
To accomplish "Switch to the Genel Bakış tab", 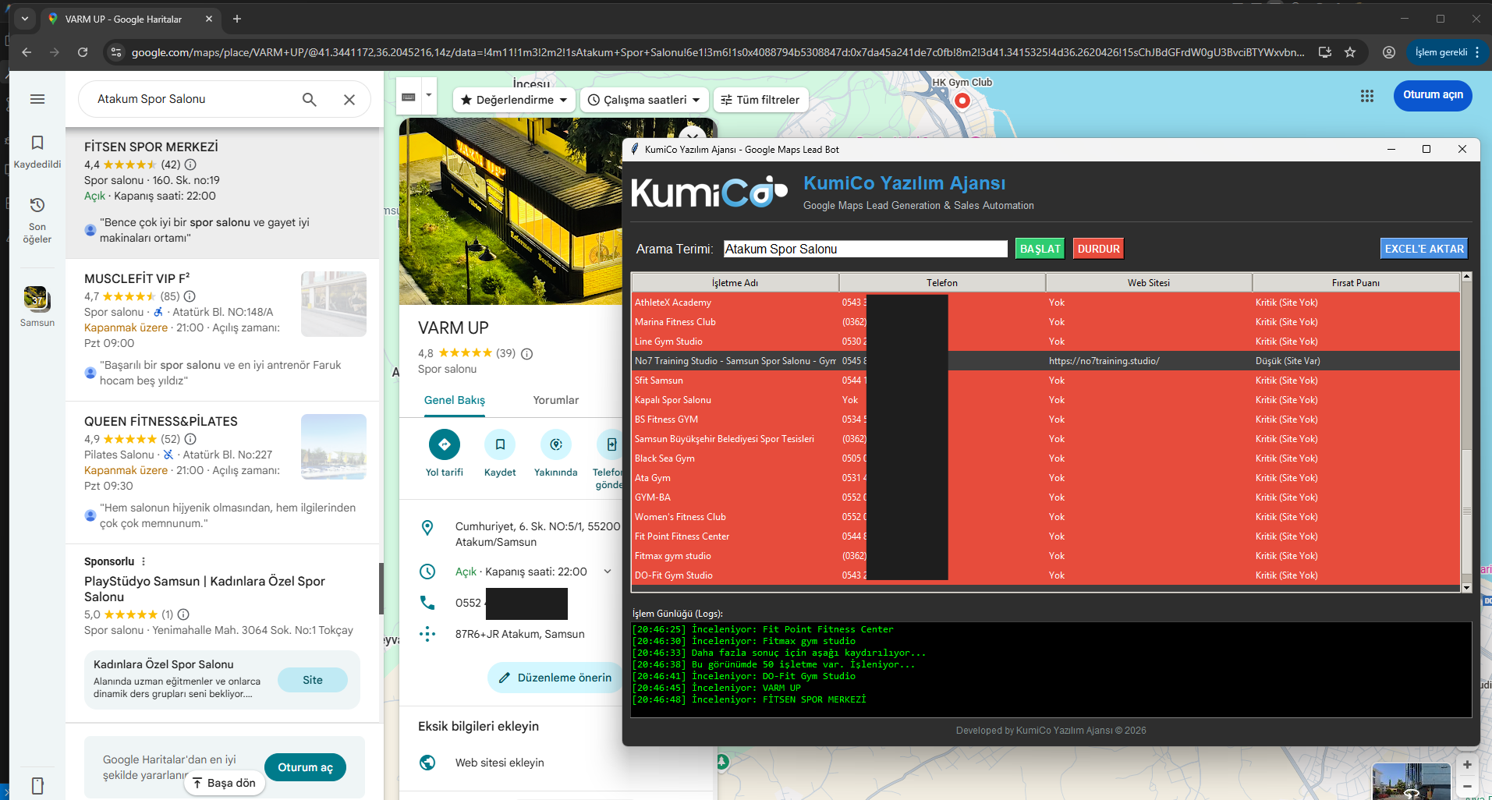I will [455, 400].
